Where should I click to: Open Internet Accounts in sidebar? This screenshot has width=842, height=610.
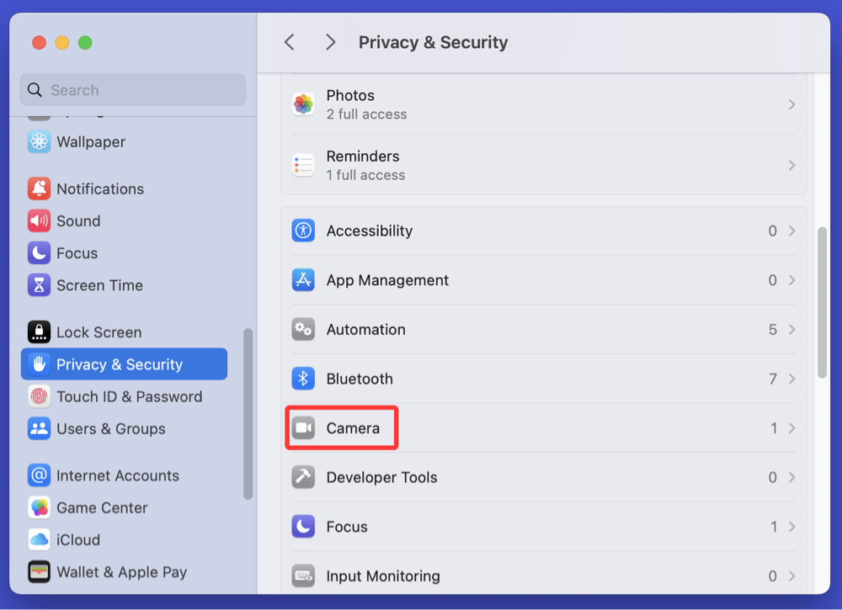pos(117,475)
